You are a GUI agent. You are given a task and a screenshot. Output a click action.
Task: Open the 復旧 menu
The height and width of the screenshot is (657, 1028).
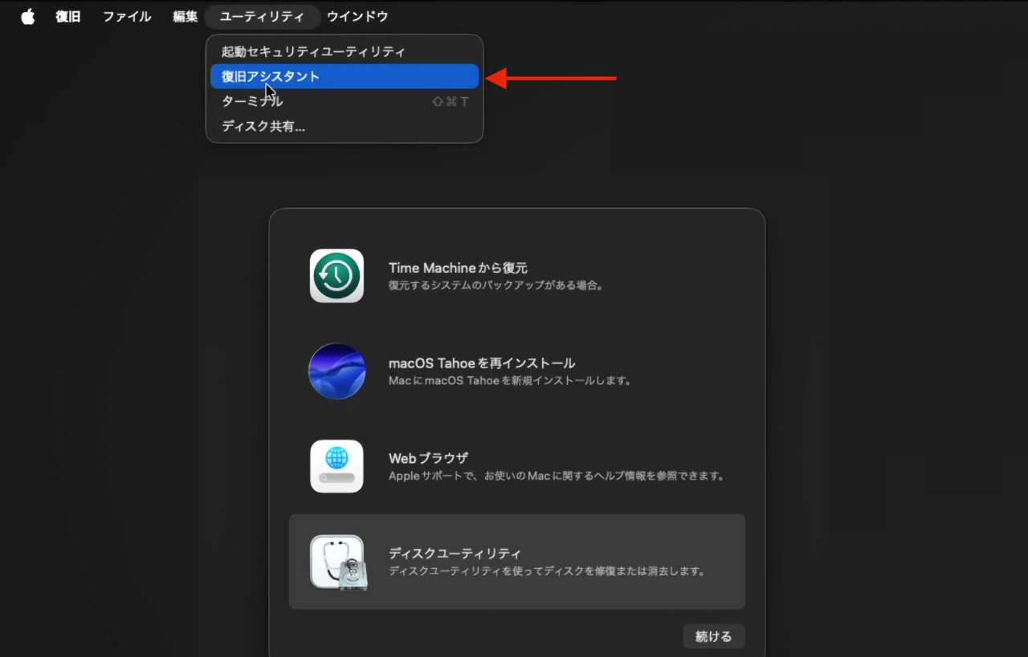pos(68,16)
